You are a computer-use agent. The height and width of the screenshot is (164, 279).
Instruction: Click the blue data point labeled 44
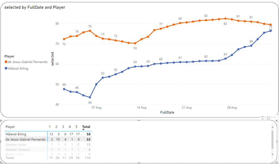tap(90, 97)
